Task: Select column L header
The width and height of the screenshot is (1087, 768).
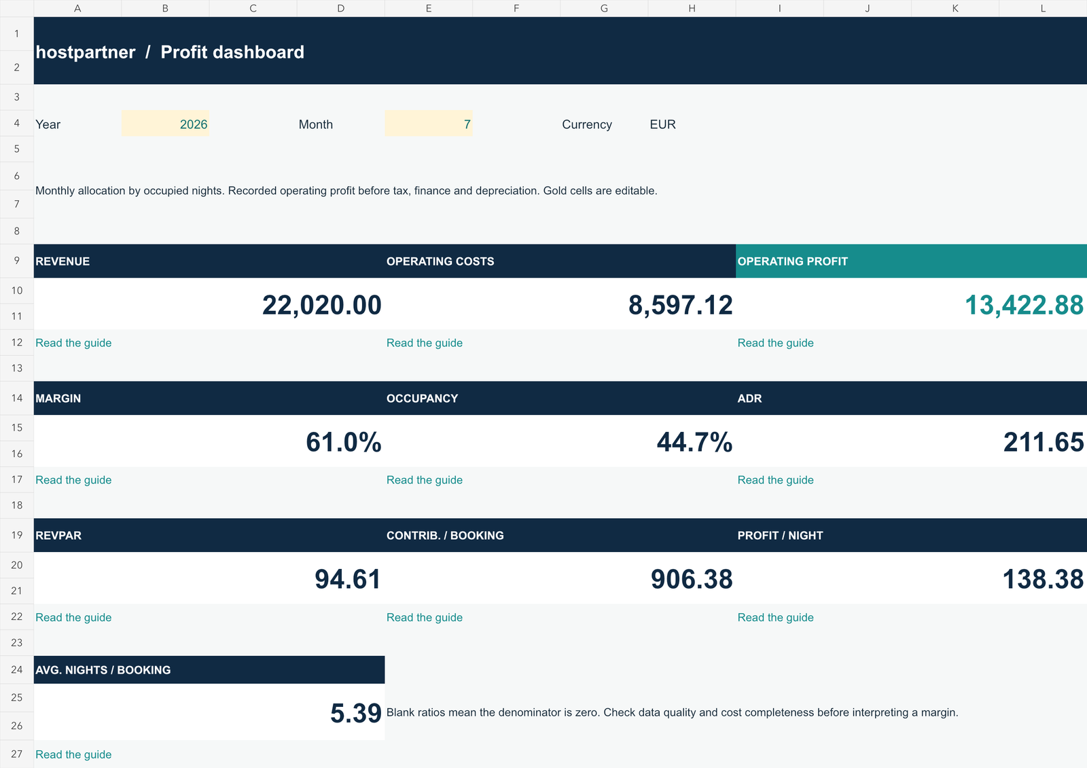Action: click(x=1043, y=8)
